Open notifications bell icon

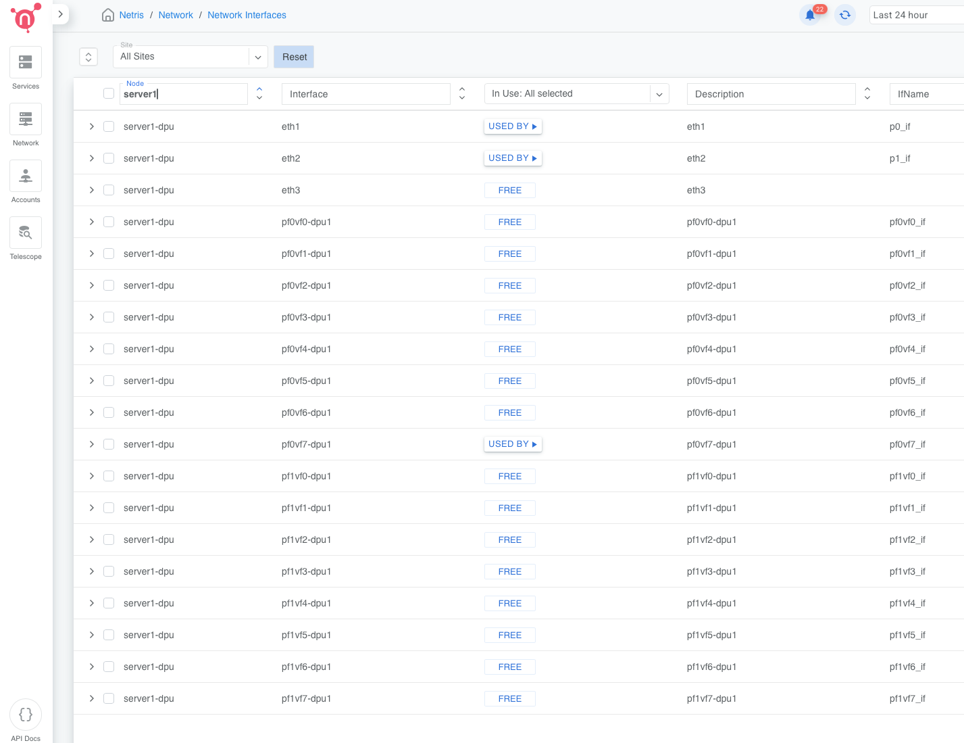[810, 15]
